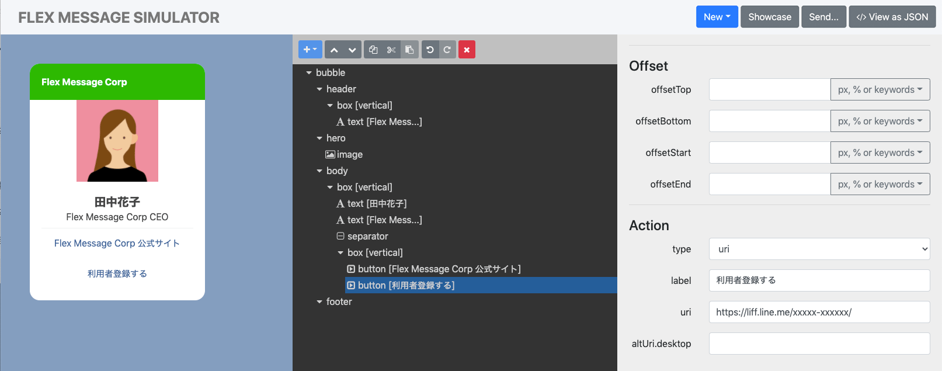
Task: Click the add element plus button
Action: (x=310, y=50)
